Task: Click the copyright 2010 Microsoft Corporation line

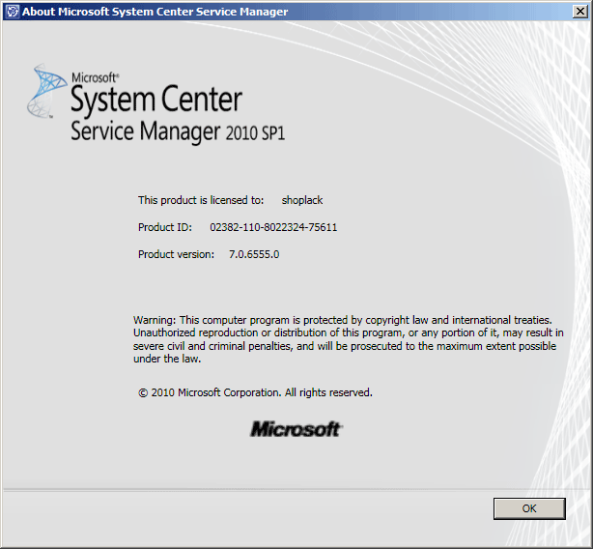Action: click(255, 392)
